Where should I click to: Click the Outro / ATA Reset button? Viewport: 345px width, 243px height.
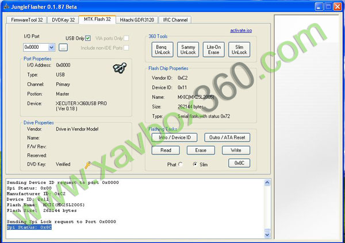[x=227, y=137]
